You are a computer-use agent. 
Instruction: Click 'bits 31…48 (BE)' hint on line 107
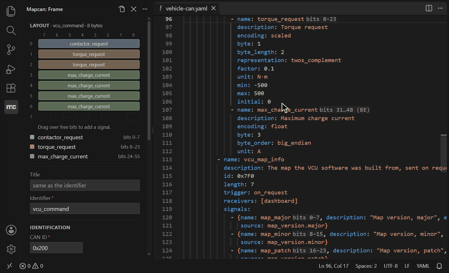344,110
